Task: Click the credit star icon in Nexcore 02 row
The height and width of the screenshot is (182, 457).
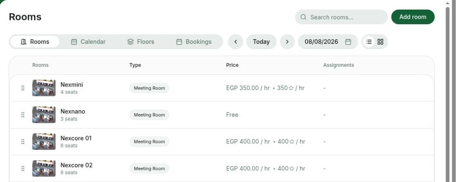Action: click(x=291, y=168)
